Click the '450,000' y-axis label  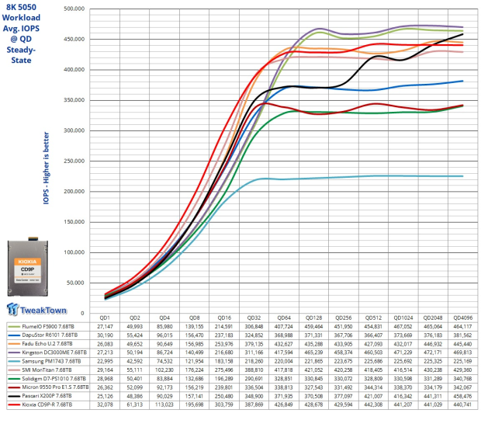click(74, 40)
